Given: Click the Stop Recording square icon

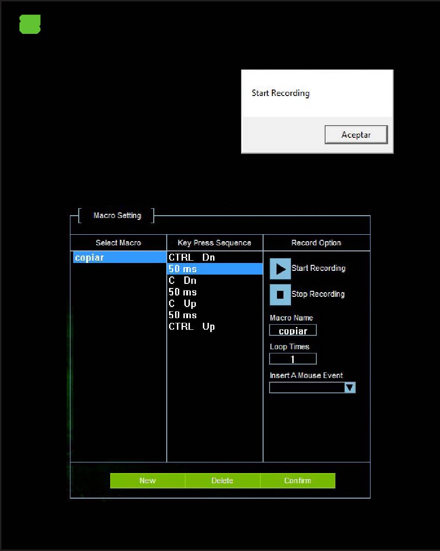Looking at the screenshot, I should [x=280, y=295].
